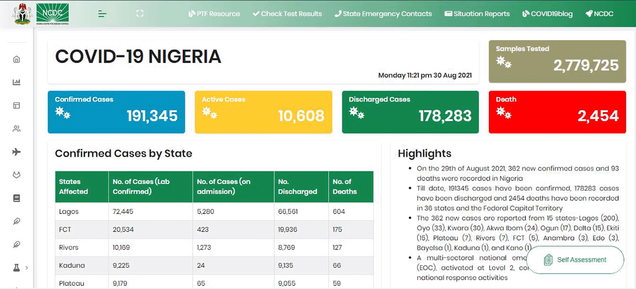The height and width of the screenshot is (289, 636).
Task: Click the Active Cases yellow card
Action: [x=263, y=112]
